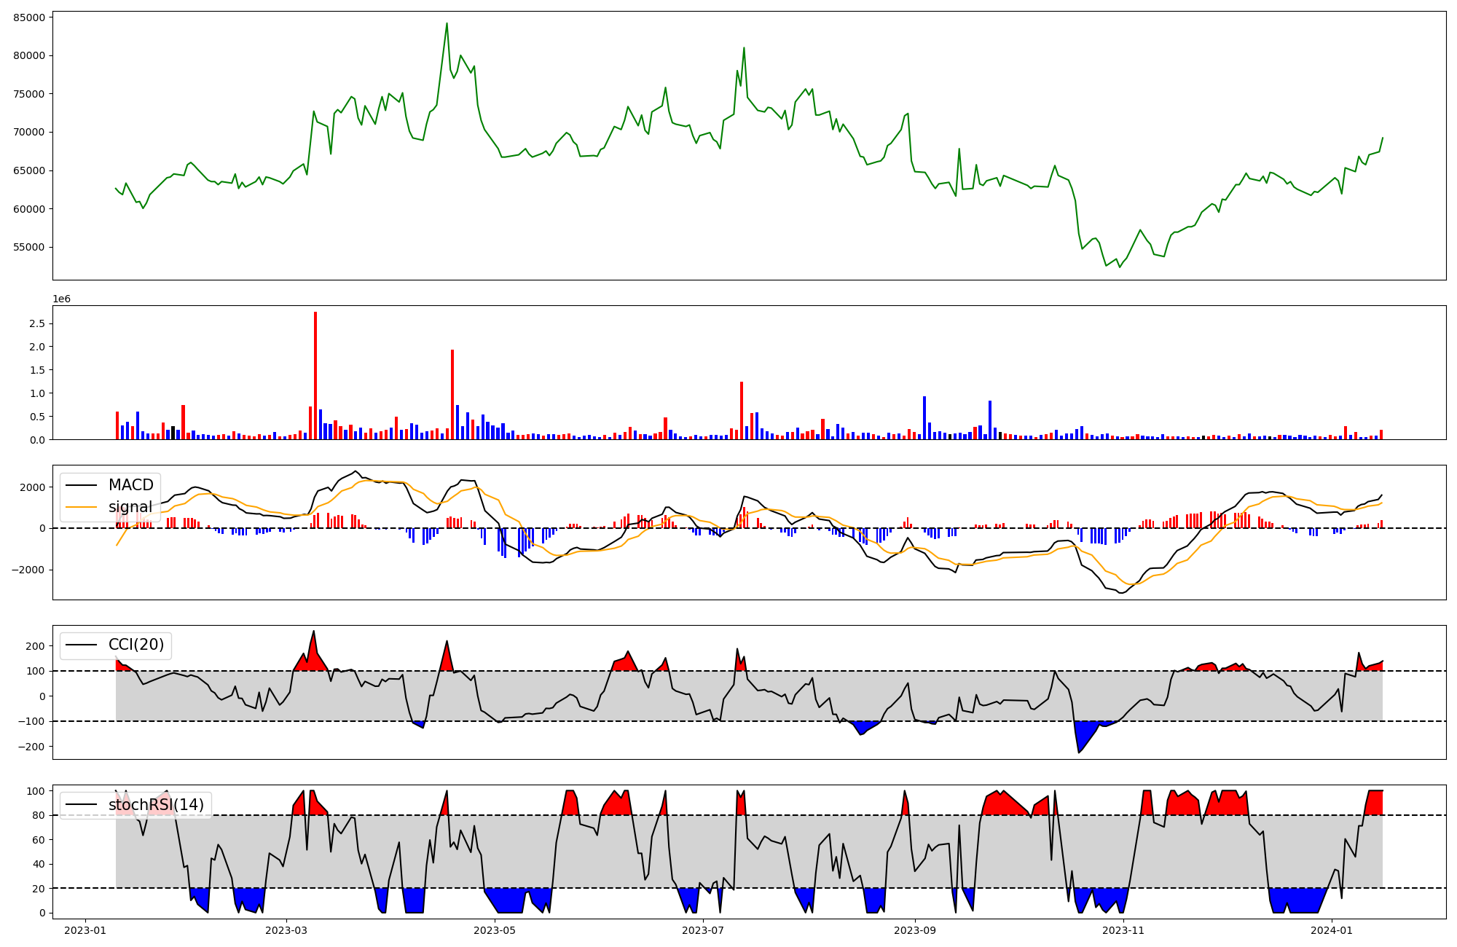The width and height of the screenshot is (1457, 947).
Task: Click the highest peak of the green price line
Action: click(447, 24)
